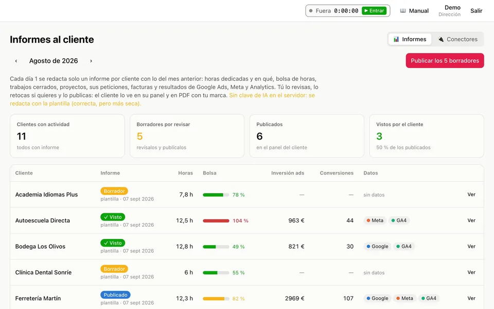Click the Conversiones column header

coord(337,173)
